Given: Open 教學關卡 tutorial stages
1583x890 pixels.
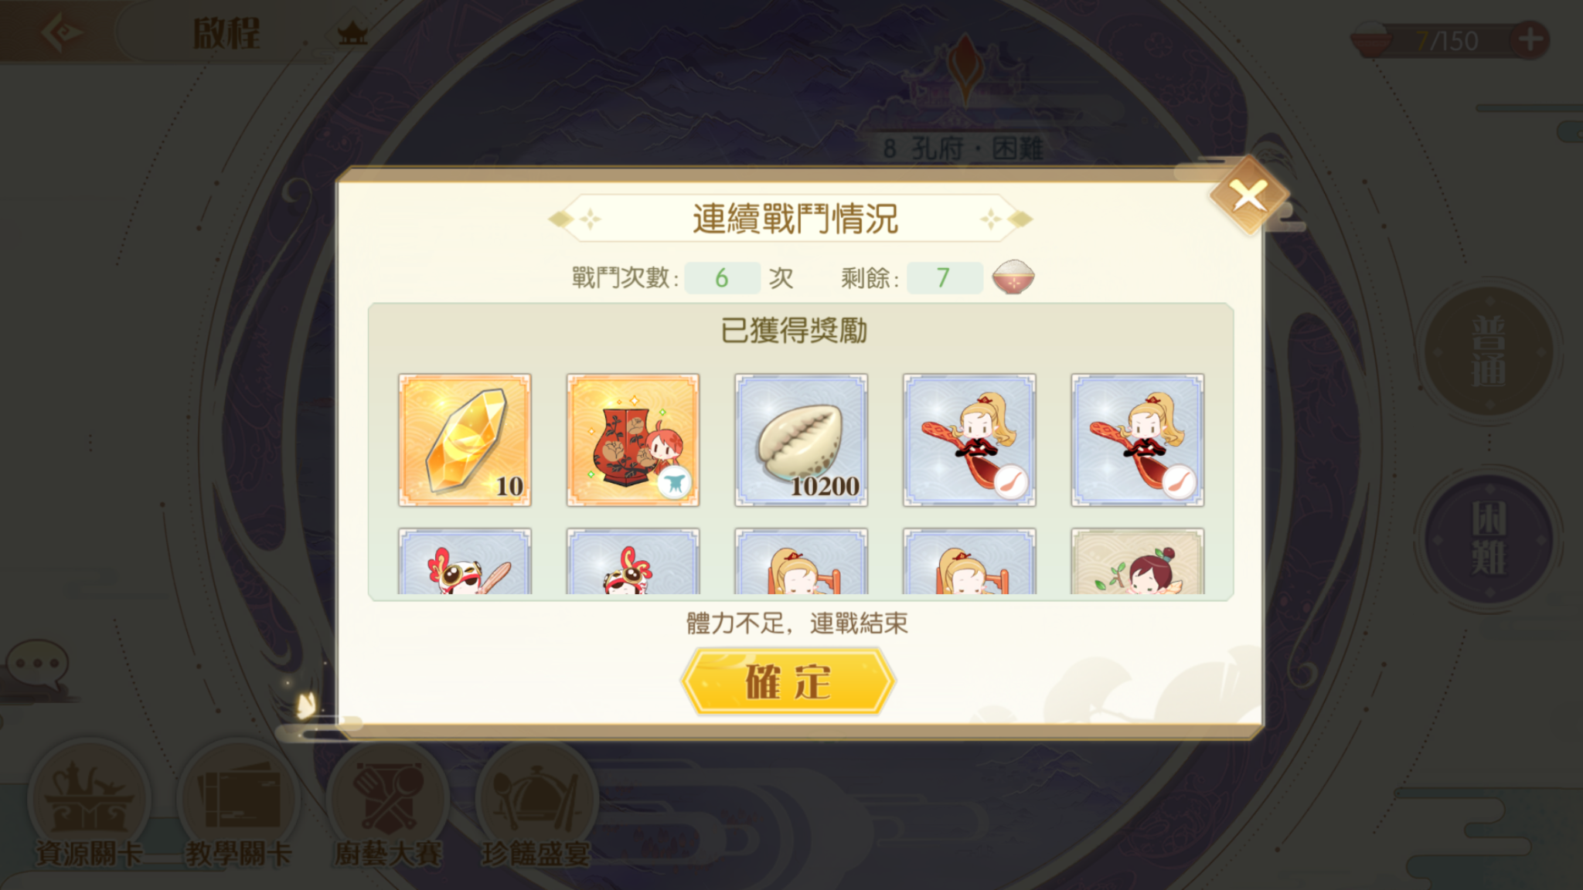Looking at the screenshot, I should pyautogui.click(x=238, y=806).
